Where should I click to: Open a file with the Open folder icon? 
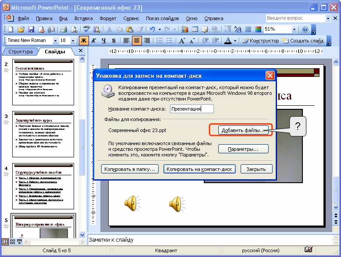(21, 29)
